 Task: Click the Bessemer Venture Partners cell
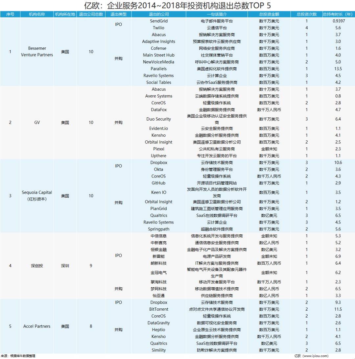(x=37, y=52)
